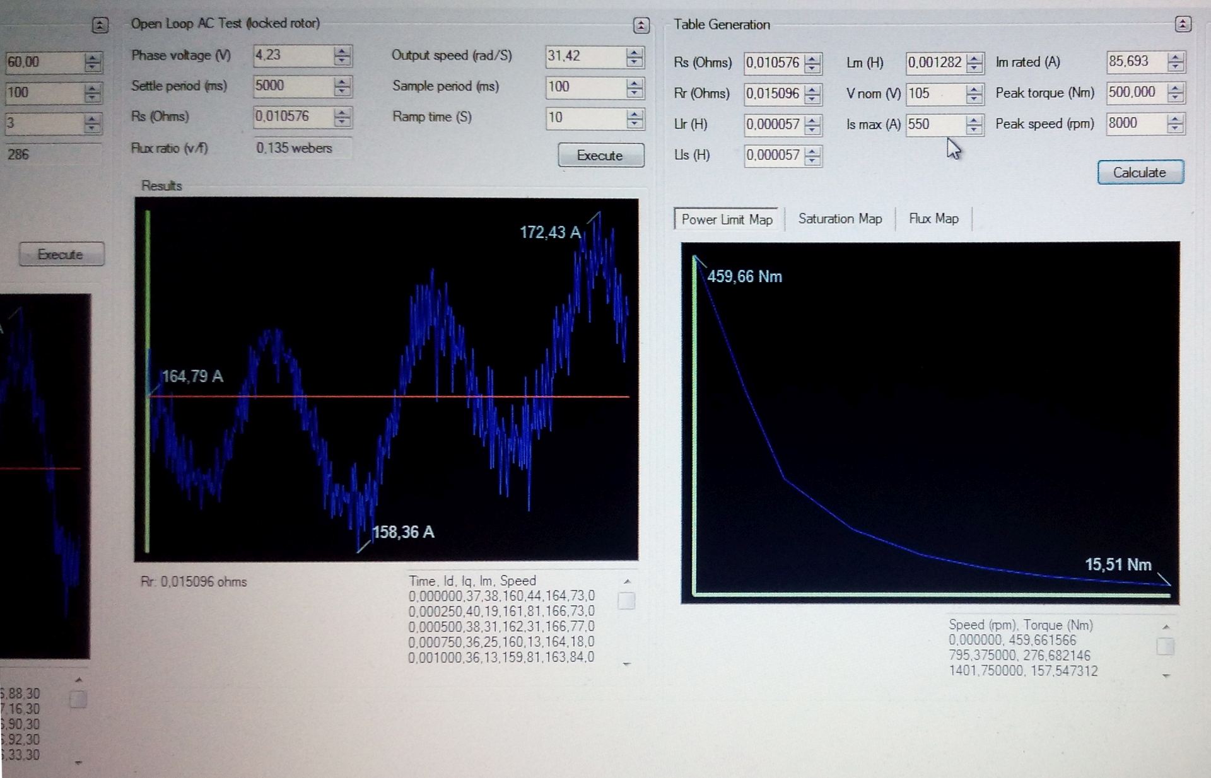Click the far-left Execute button

tap(61, 254)
